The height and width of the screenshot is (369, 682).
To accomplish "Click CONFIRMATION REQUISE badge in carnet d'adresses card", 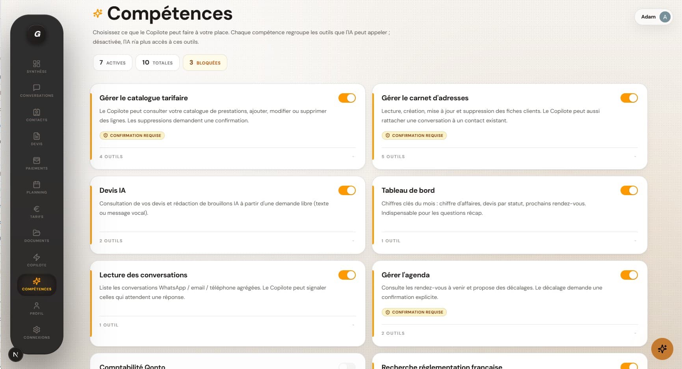I will [414, 135].
